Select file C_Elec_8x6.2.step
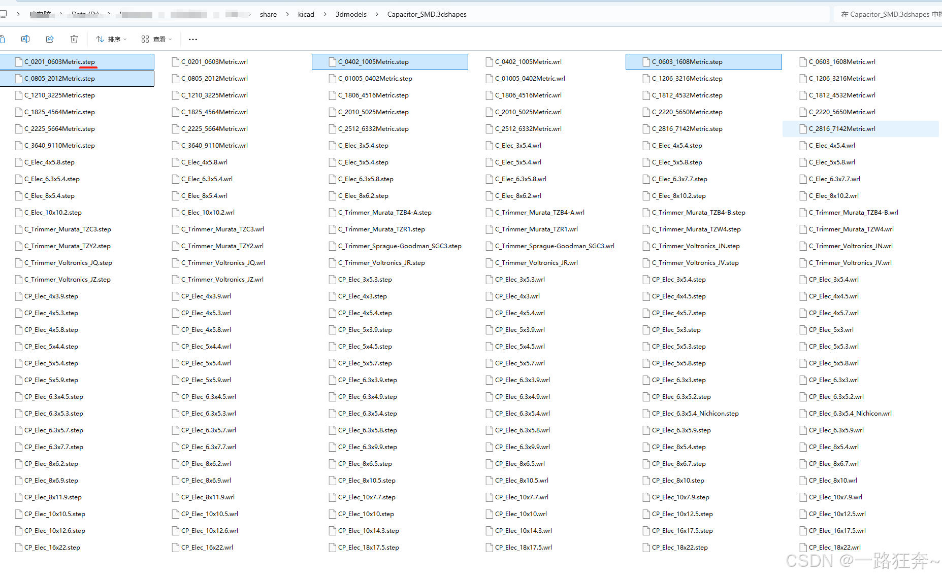Screen dimensions: 942x577 click(x=363, y=196)
